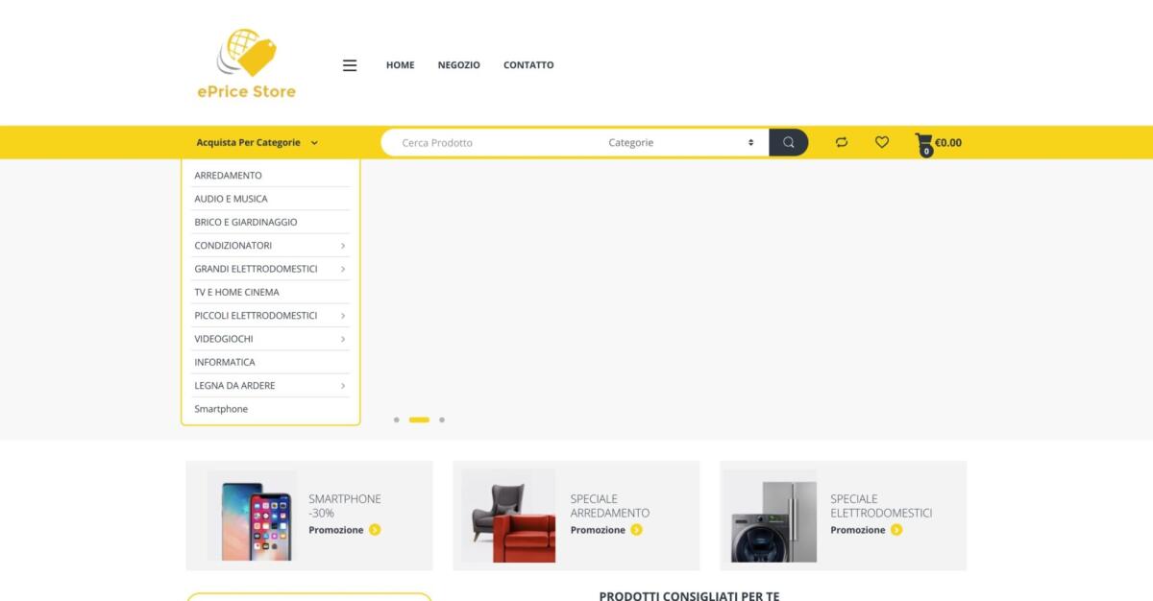The height and width of the screenshot is (601, 1153).
Task: Open the search by clicking the magnifier icon
Action: click(788, 141)
